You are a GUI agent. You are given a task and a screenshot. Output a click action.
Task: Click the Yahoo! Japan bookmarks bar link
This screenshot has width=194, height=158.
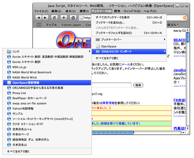click(x=71, y=25)
